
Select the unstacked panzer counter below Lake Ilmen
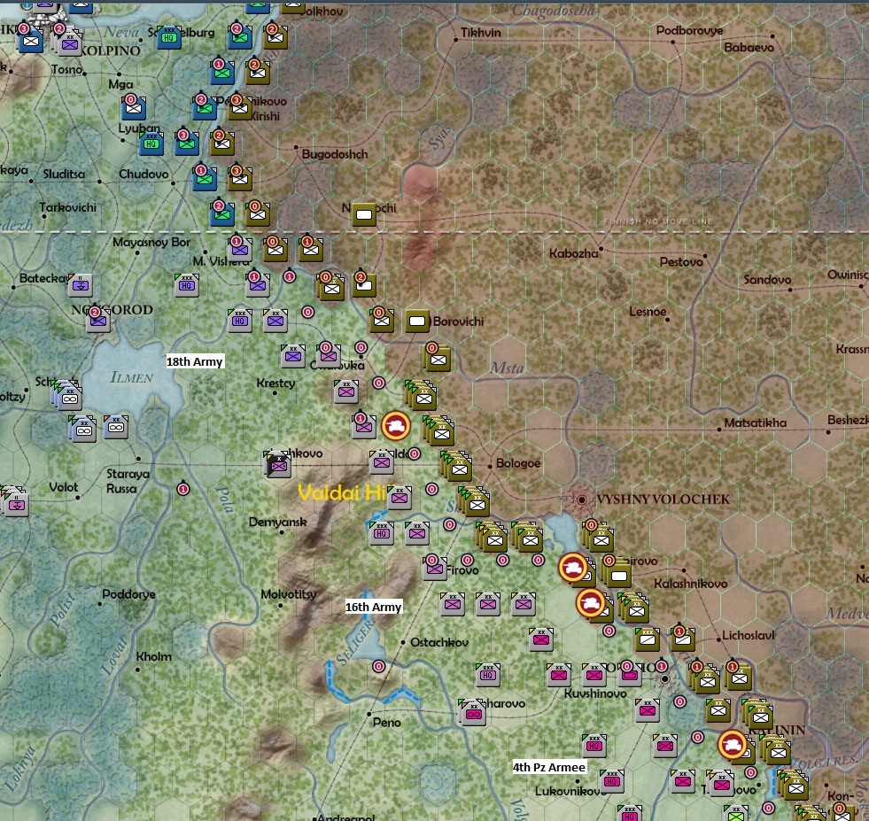click(116, 427)
